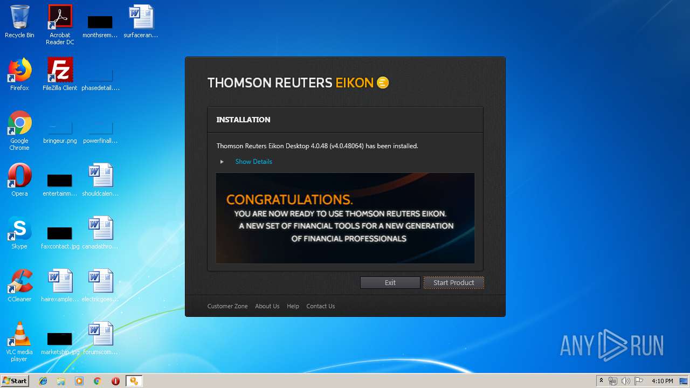Open the Windows Start menu
This screenshot has width=690, height=388.
click(15, 380)
